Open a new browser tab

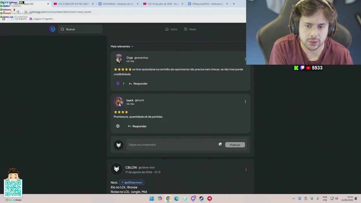pyautogui.click(x=234, y=4)
